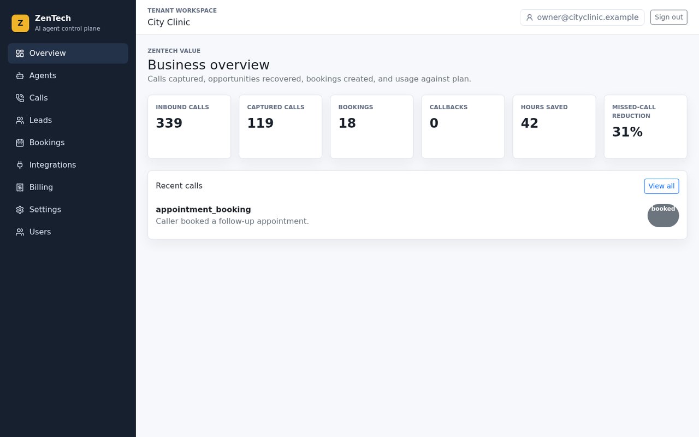The width and height of the screenshot is (699, 437).
Task: Click the Overview grid icon
Action: click(20, 54)
